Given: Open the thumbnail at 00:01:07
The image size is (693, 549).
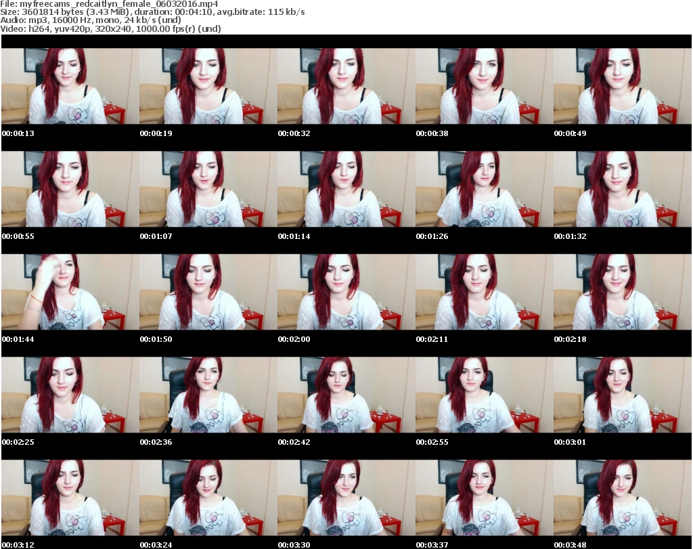Looking at the screenshot, I should coord(208,189).
